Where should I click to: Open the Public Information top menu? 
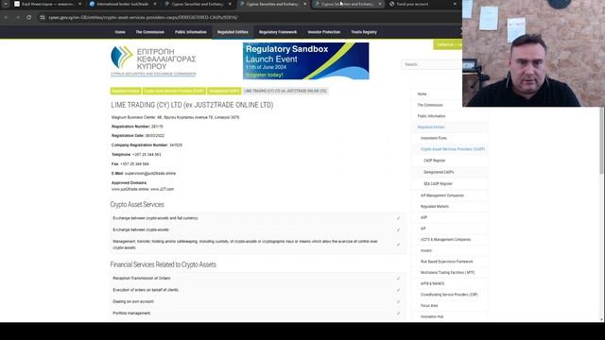[191, 32]
